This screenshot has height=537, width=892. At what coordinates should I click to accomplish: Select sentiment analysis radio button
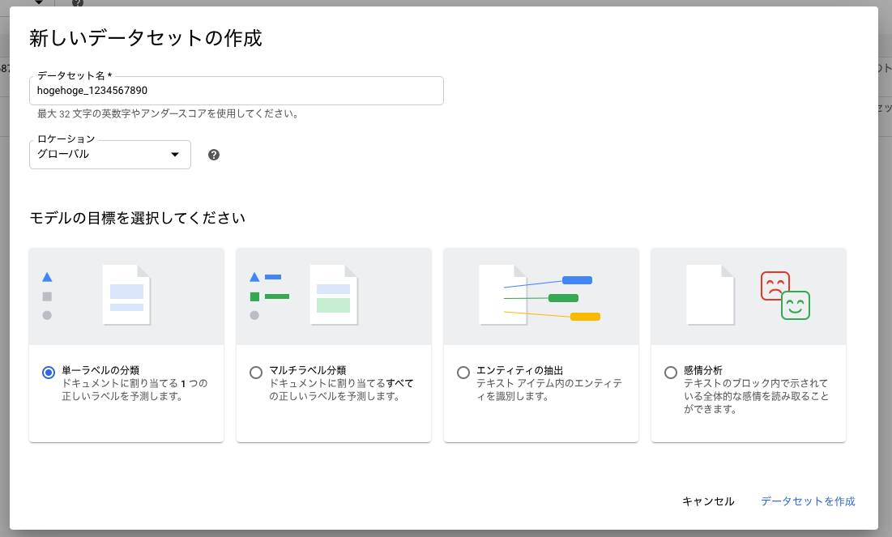671,373
